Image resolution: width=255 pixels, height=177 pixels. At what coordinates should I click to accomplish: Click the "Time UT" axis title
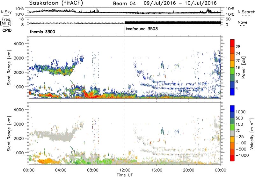(125, 175)
